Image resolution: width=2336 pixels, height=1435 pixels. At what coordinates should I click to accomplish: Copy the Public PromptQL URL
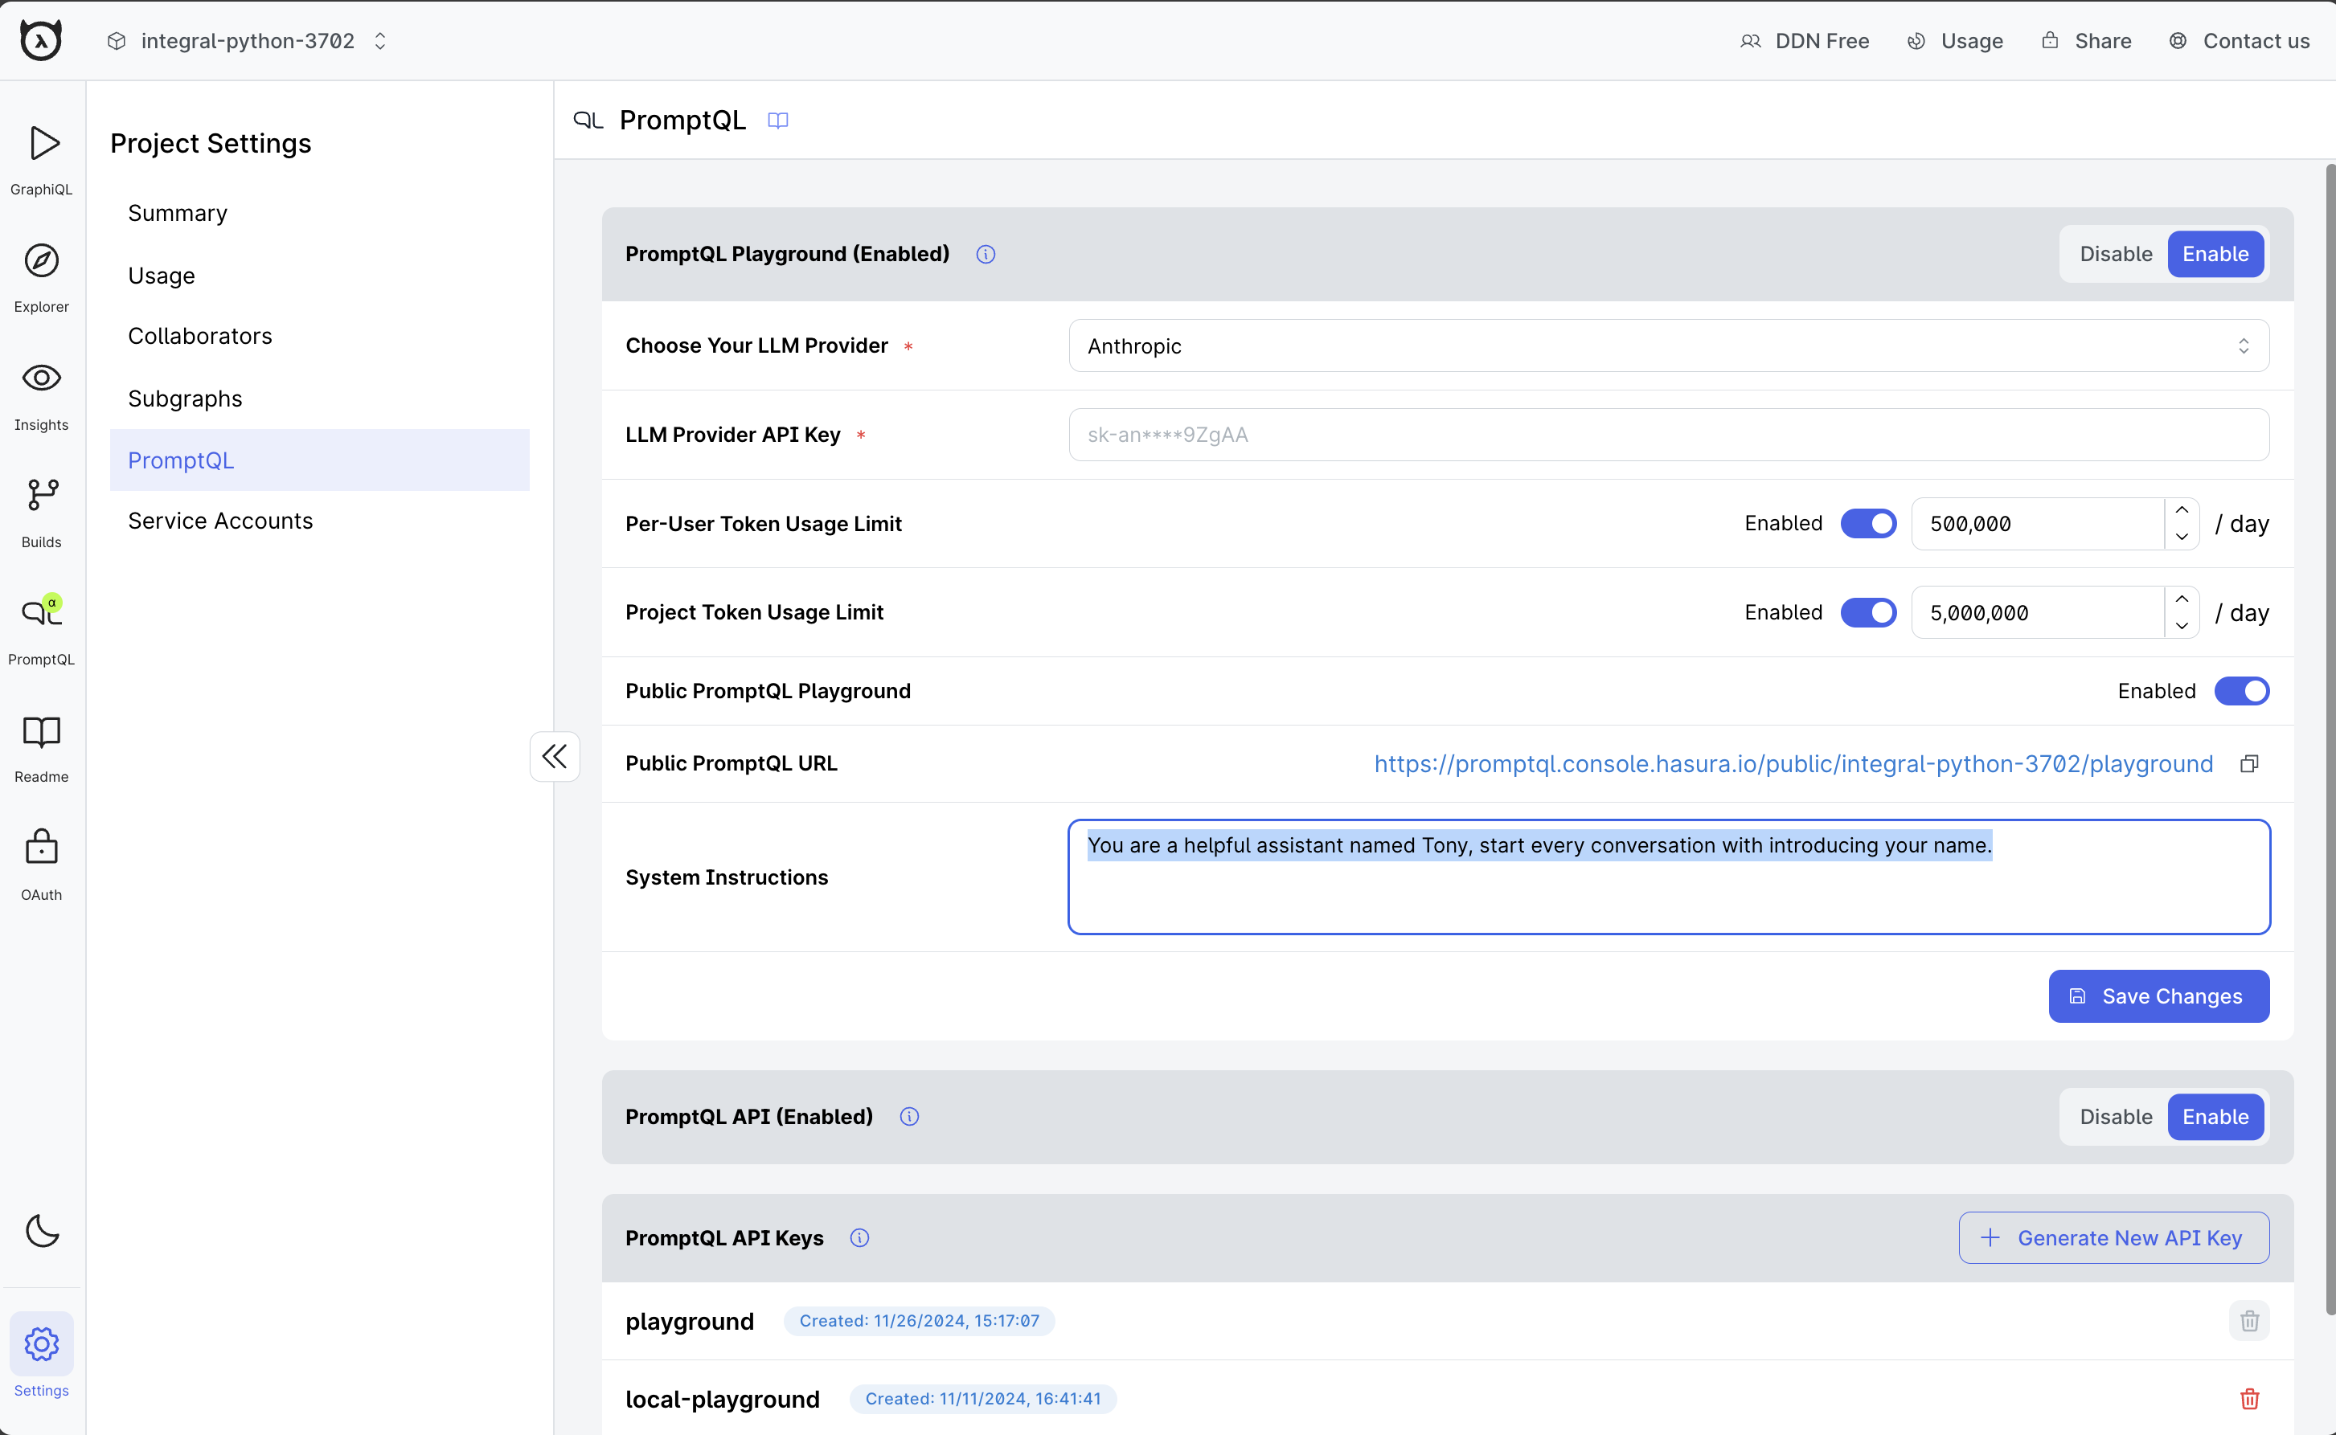[x=2248, y=764]
